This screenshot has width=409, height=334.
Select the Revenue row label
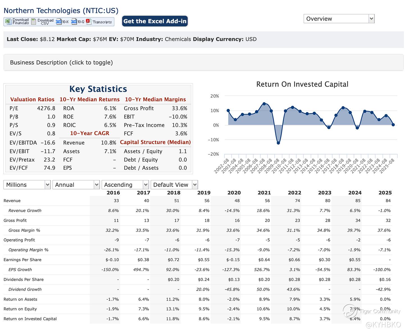12,201
